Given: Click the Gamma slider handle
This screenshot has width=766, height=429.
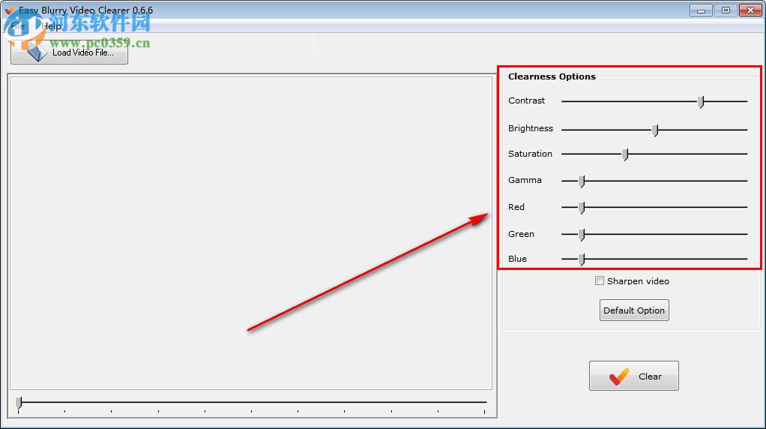Looking at the screenshot, I should click(x=582, y=181).
